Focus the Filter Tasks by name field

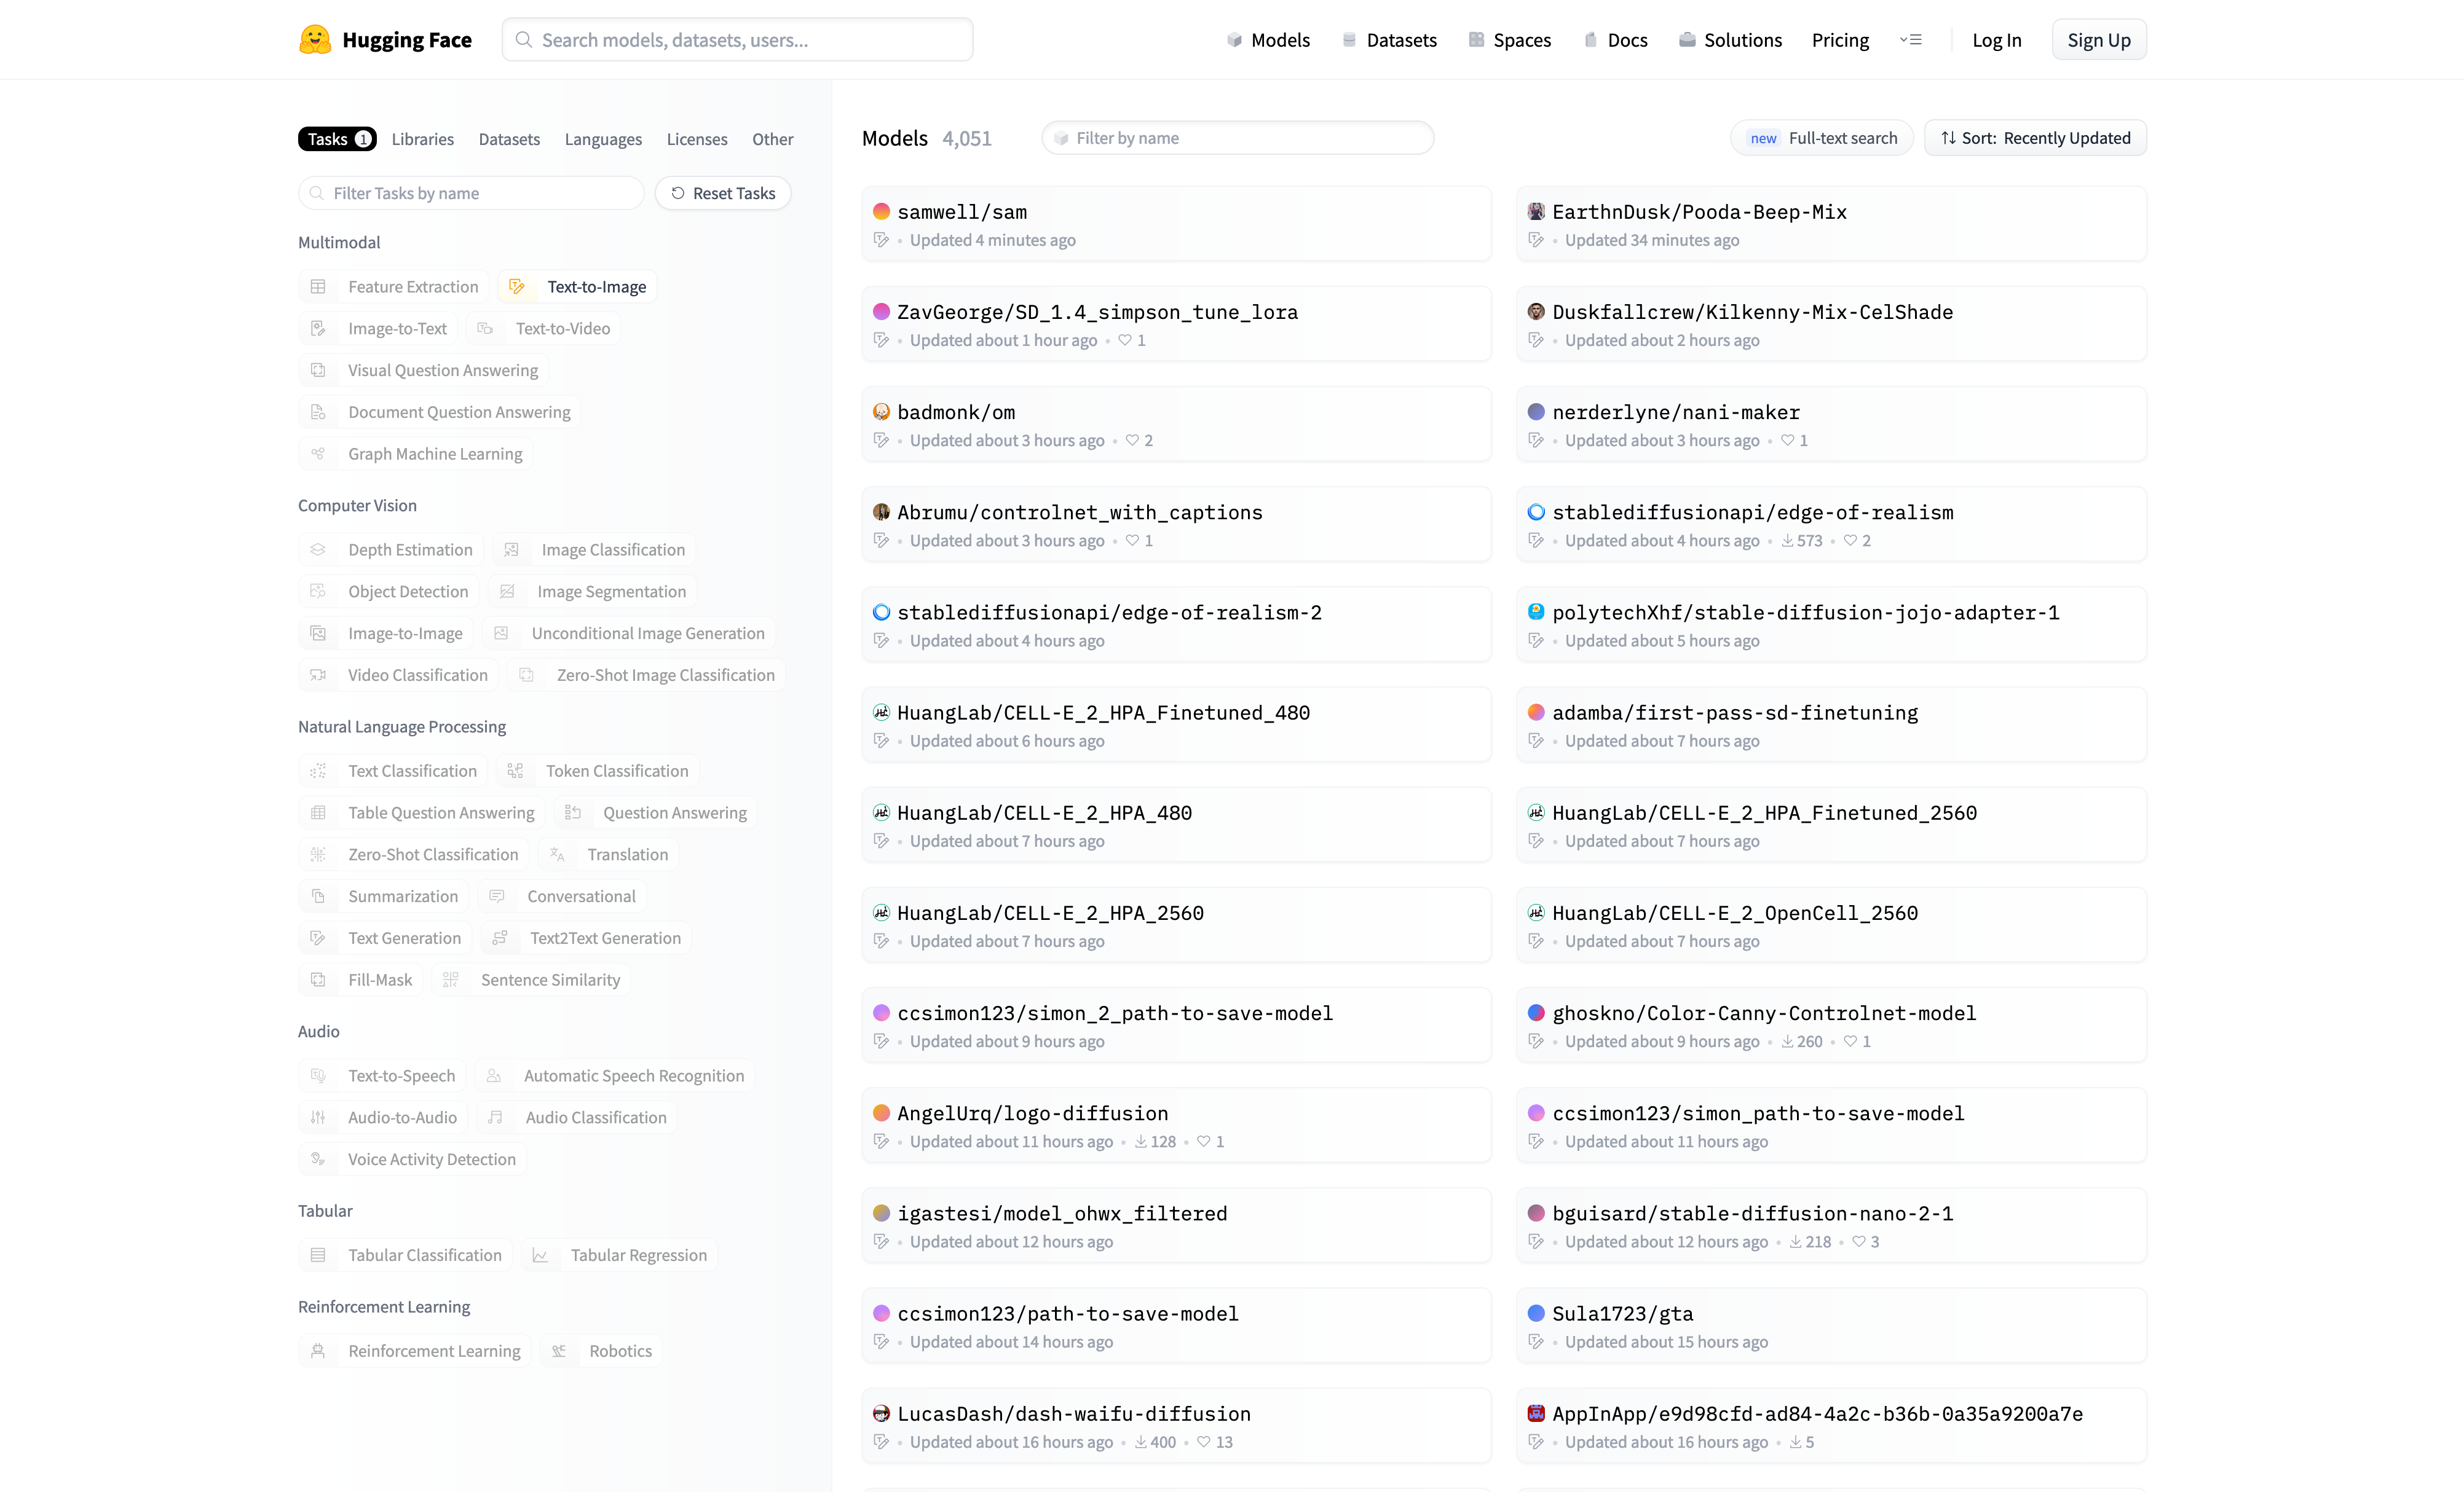coord(471,193)
